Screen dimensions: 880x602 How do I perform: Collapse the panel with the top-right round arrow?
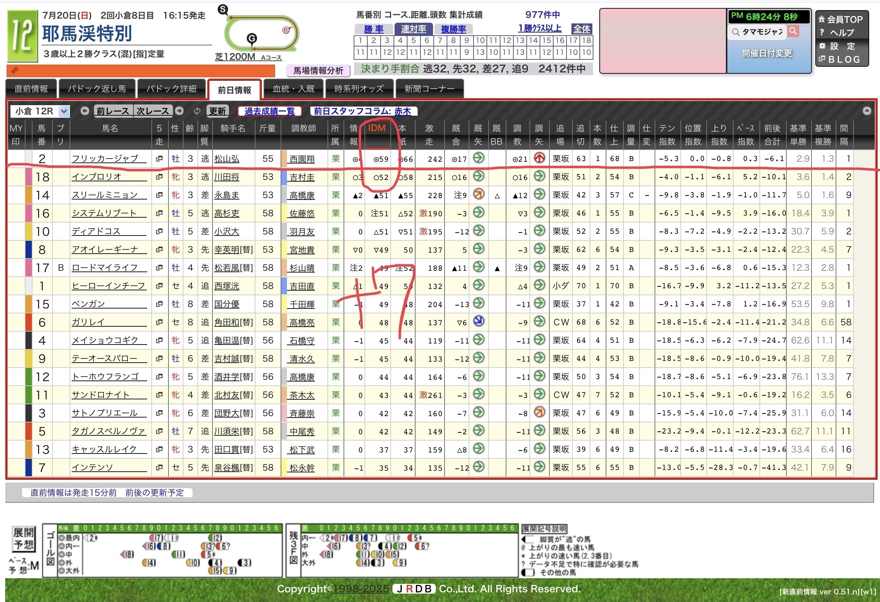867,110
